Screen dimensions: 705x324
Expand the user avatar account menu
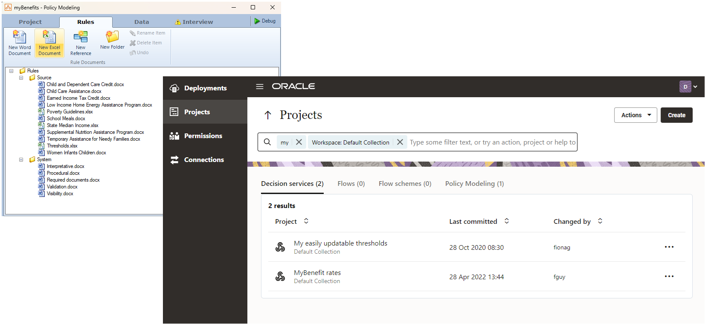pos(688,87)
